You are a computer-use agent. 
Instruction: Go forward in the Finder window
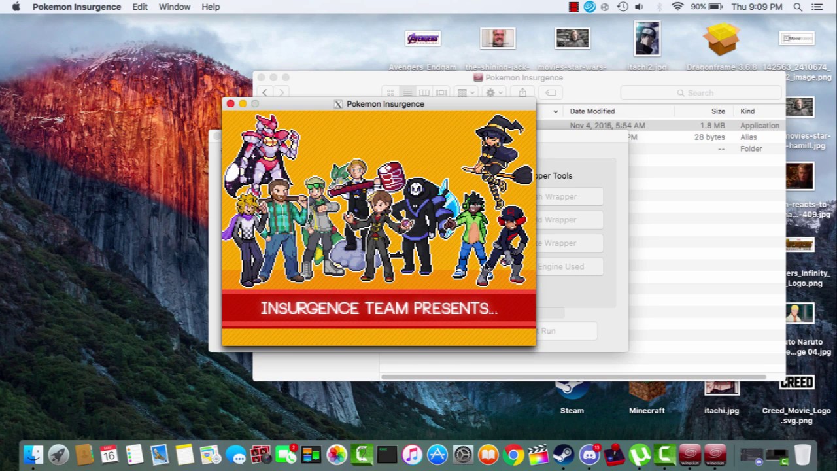tap(281, 93)
